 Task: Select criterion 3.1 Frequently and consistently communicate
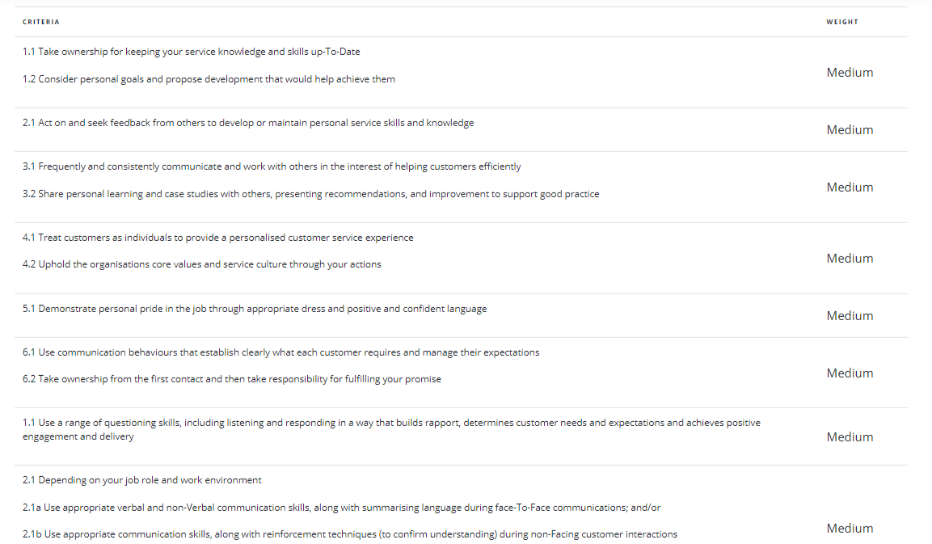[x=272, y=167]
